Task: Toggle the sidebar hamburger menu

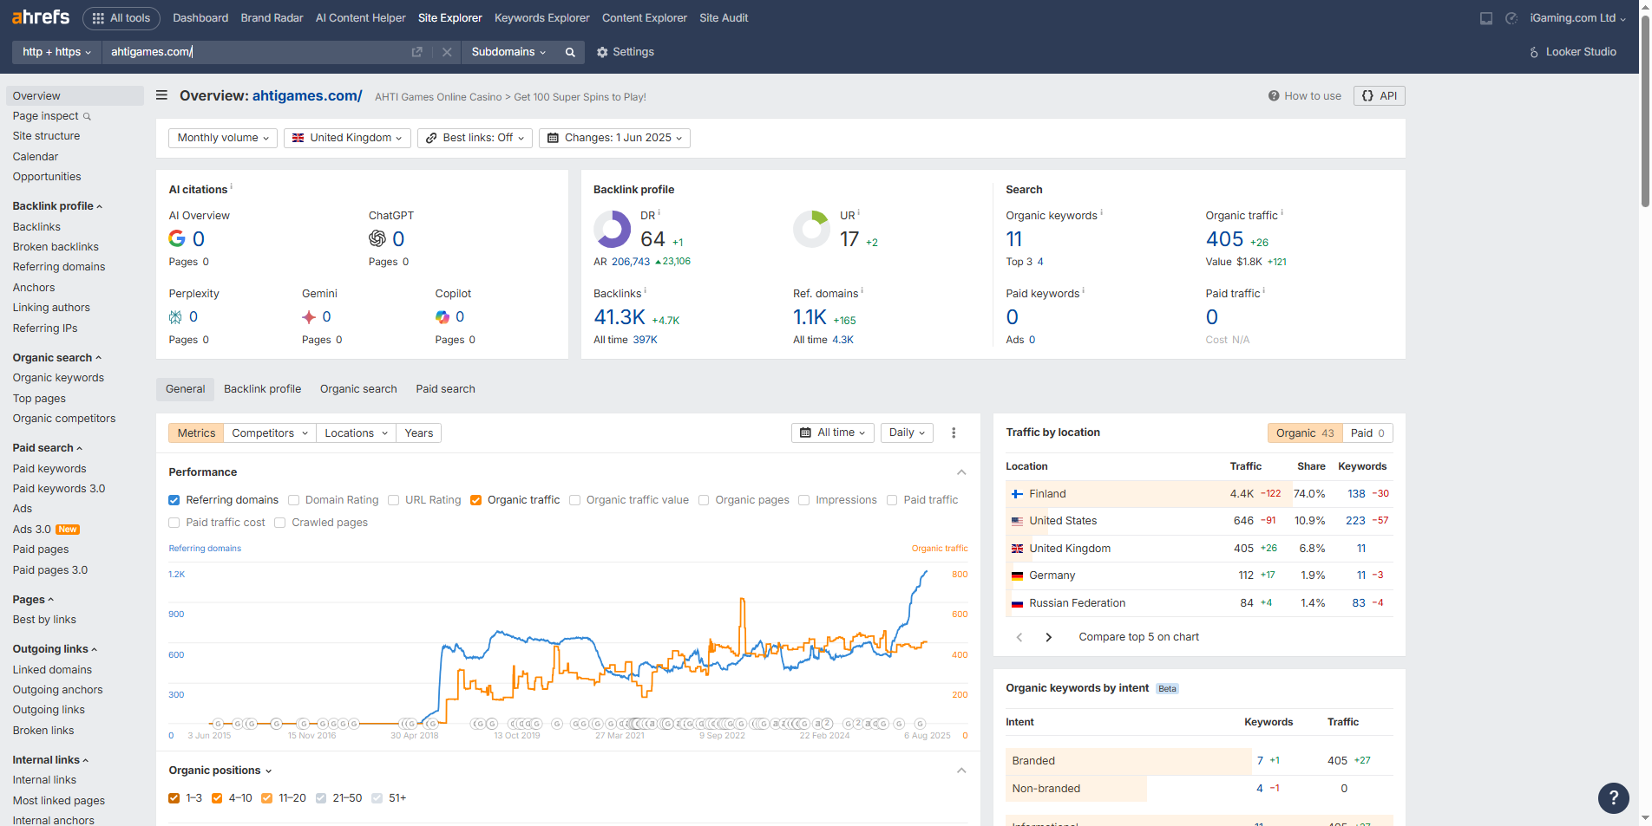Action: (161, 95)
